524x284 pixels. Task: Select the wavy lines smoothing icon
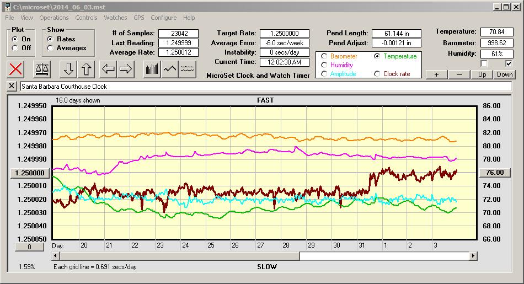click(188, 69)
